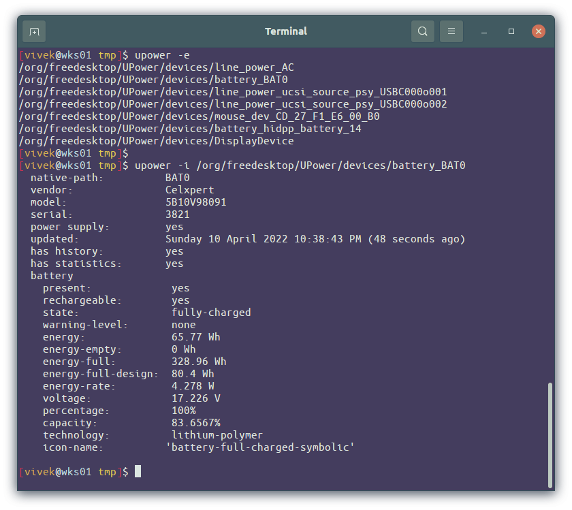Viewport: 572px width, 510px height.
Task: Click the percentage value 100%
Action: (182, 410)
